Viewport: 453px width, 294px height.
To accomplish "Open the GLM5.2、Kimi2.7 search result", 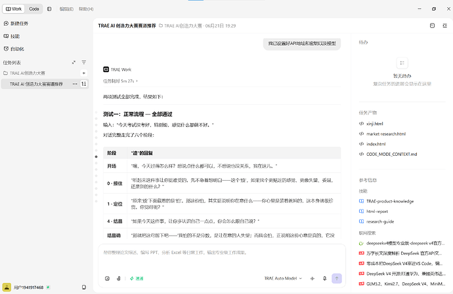I will [402, 284].
